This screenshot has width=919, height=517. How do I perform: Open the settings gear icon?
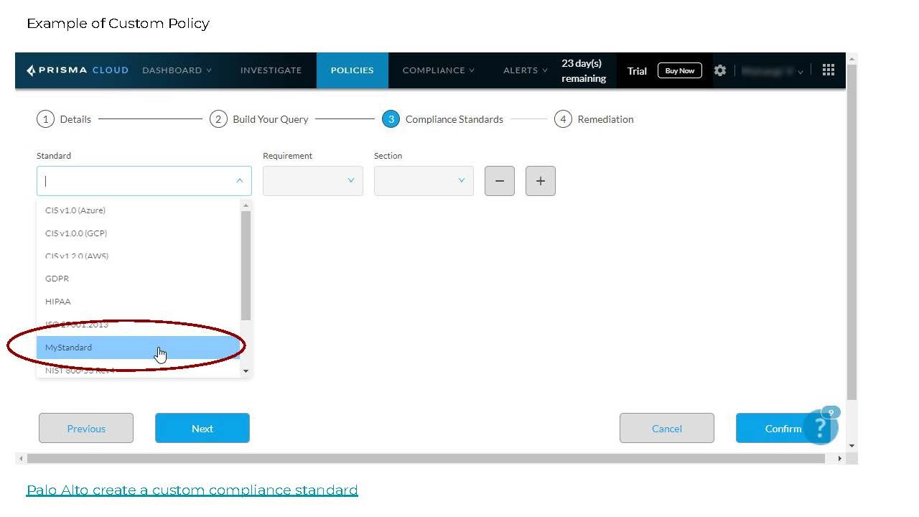pos(720,70)
